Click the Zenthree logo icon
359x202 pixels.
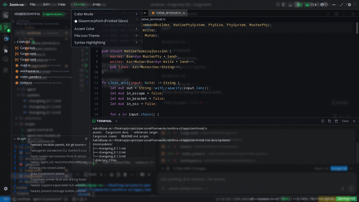[x=5, y=4]
